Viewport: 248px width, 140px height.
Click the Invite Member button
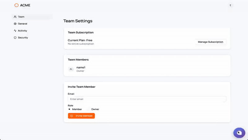(x=81, y=116)
